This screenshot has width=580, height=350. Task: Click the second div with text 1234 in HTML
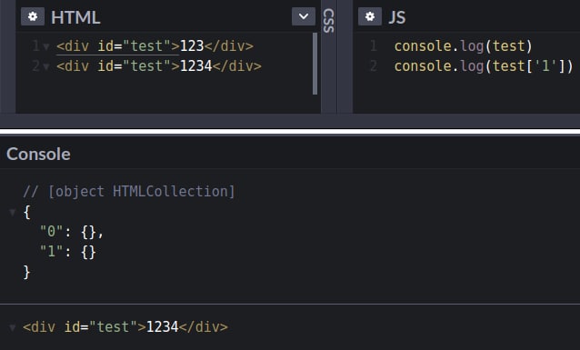click(159, 66)
